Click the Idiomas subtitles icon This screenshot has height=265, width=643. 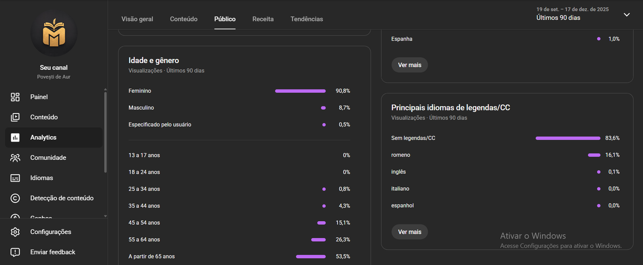(x=15, y=178)
